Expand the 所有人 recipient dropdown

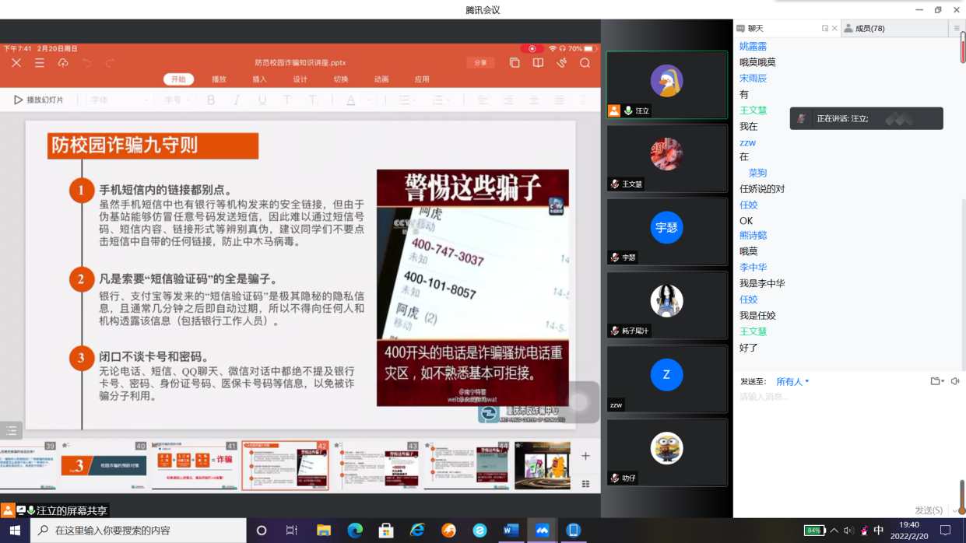pyautogui.click(x=793, y=381)
